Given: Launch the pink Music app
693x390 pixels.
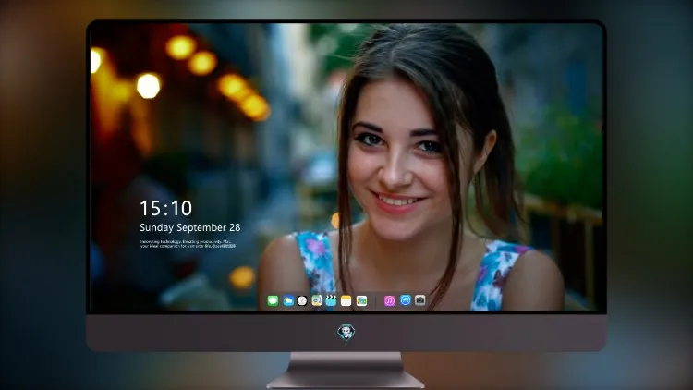Looking at the screenshot, I should tap(389, 301).
